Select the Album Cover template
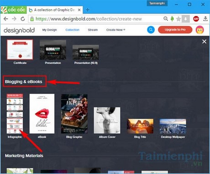Viewport: 210px width, 174px height. (x=107, y=120)
